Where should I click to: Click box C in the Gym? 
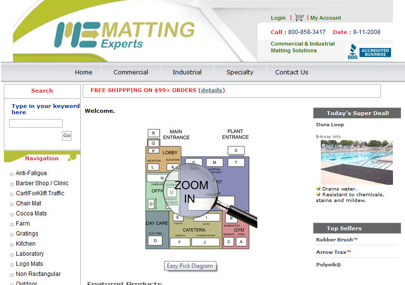[x=228, y=242]
